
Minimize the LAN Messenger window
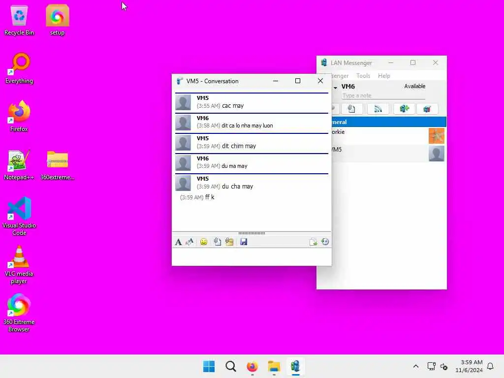[x=391, y=63]
